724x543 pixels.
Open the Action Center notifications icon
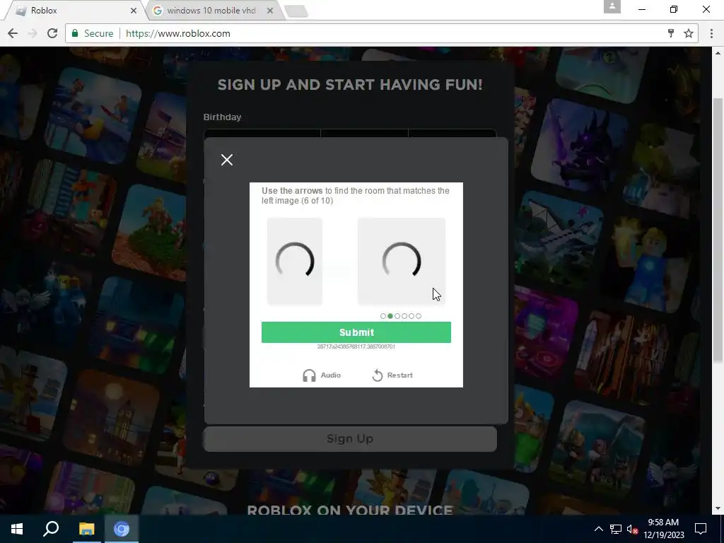pyautogui.click(x=701, y=529)
